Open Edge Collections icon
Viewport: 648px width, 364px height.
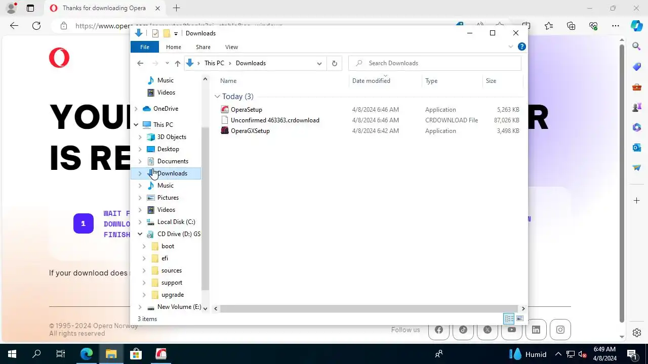(x=571, y=26)
